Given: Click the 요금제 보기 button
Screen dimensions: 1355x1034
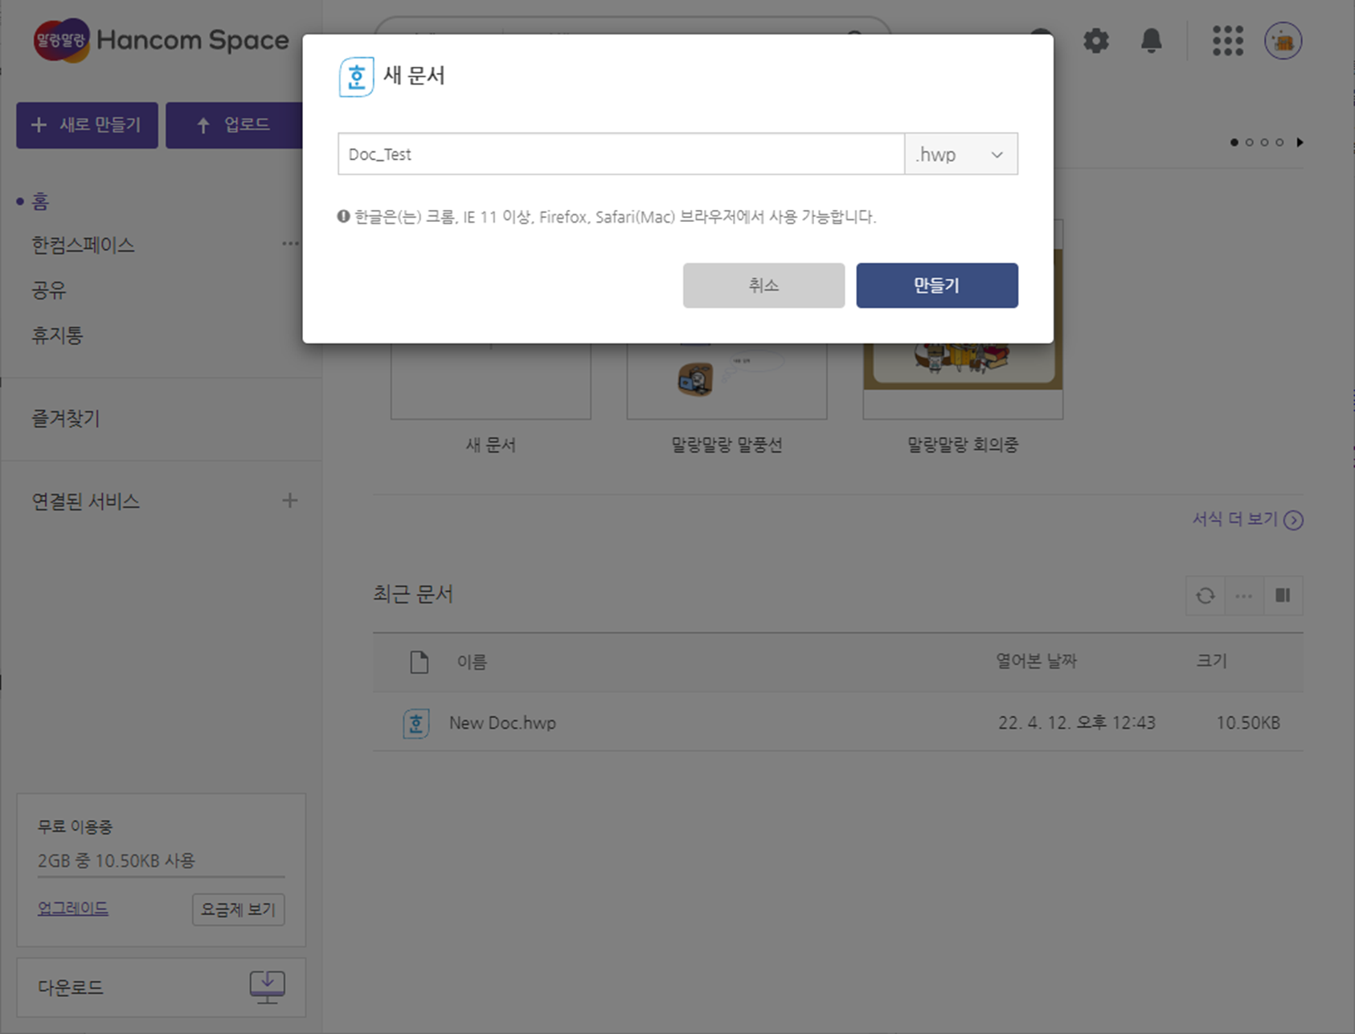Looking at the screenshot, I should pyautogui.click(x=239, y=909).
